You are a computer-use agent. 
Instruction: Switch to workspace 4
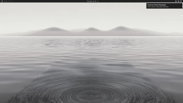10,1
